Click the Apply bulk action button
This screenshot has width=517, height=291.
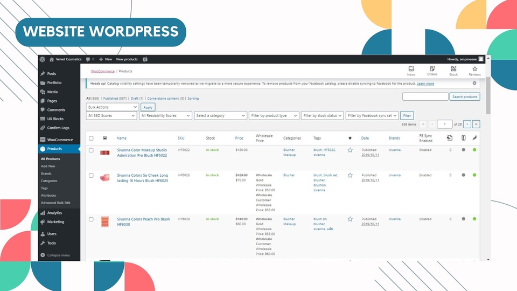(x=148, y=107)
